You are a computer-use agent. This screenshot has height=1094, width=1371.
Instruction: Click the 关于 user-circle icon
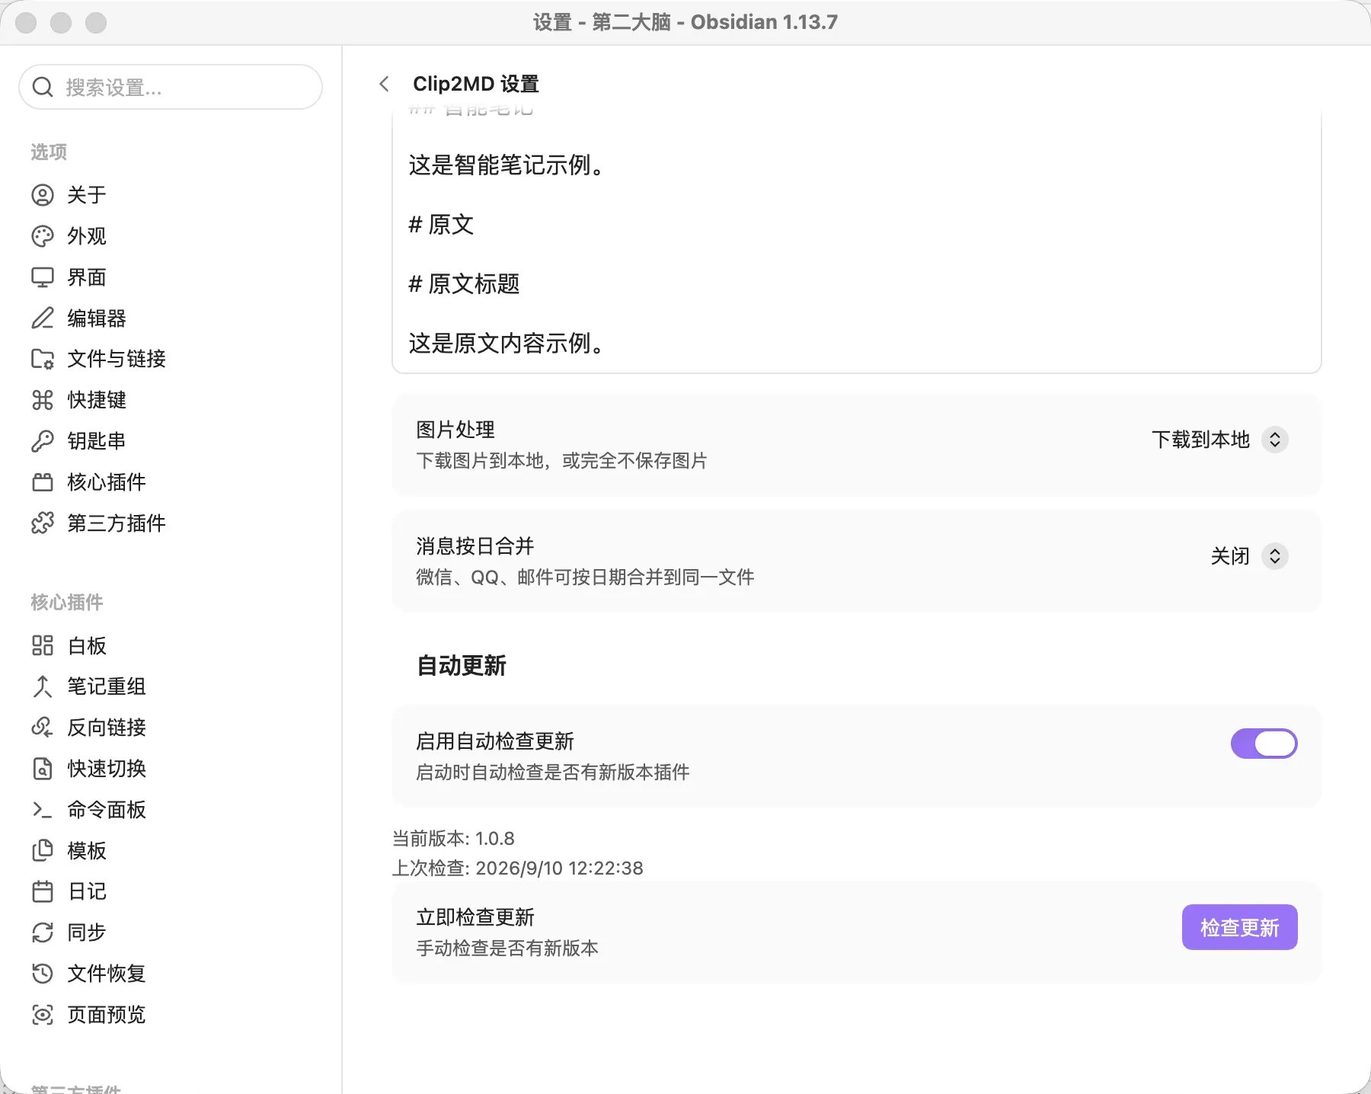[43, 195]
